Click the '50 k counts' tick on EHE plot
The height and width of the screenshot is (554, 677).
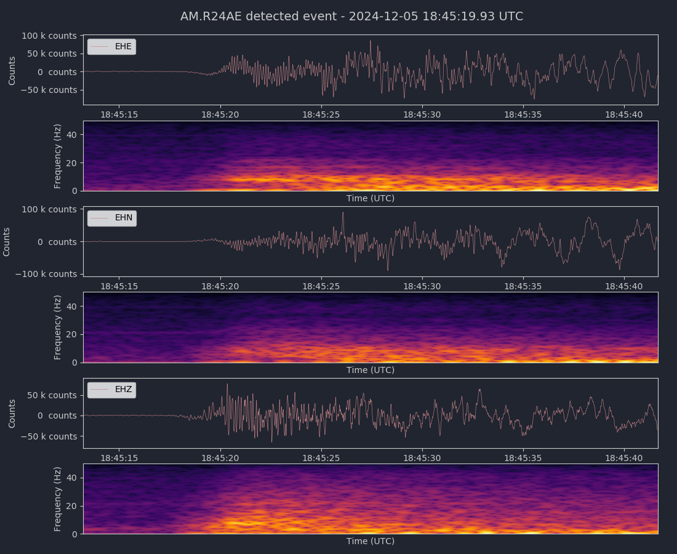(x=52, y=54)
